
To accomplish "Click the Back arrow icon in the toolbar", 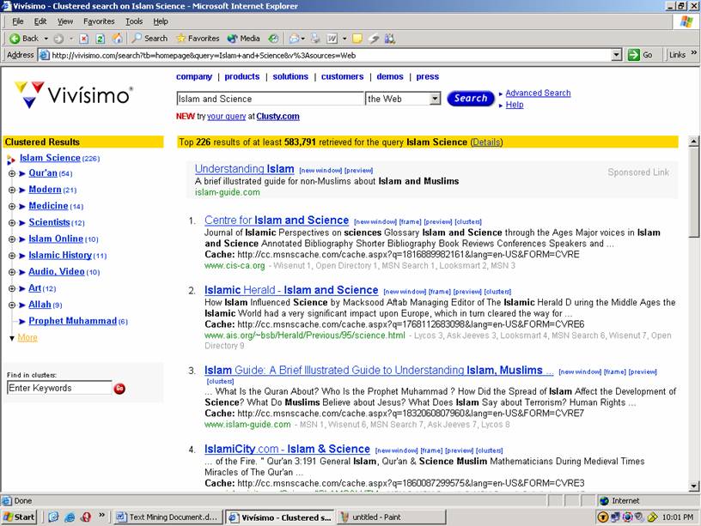I will [15, 39].
